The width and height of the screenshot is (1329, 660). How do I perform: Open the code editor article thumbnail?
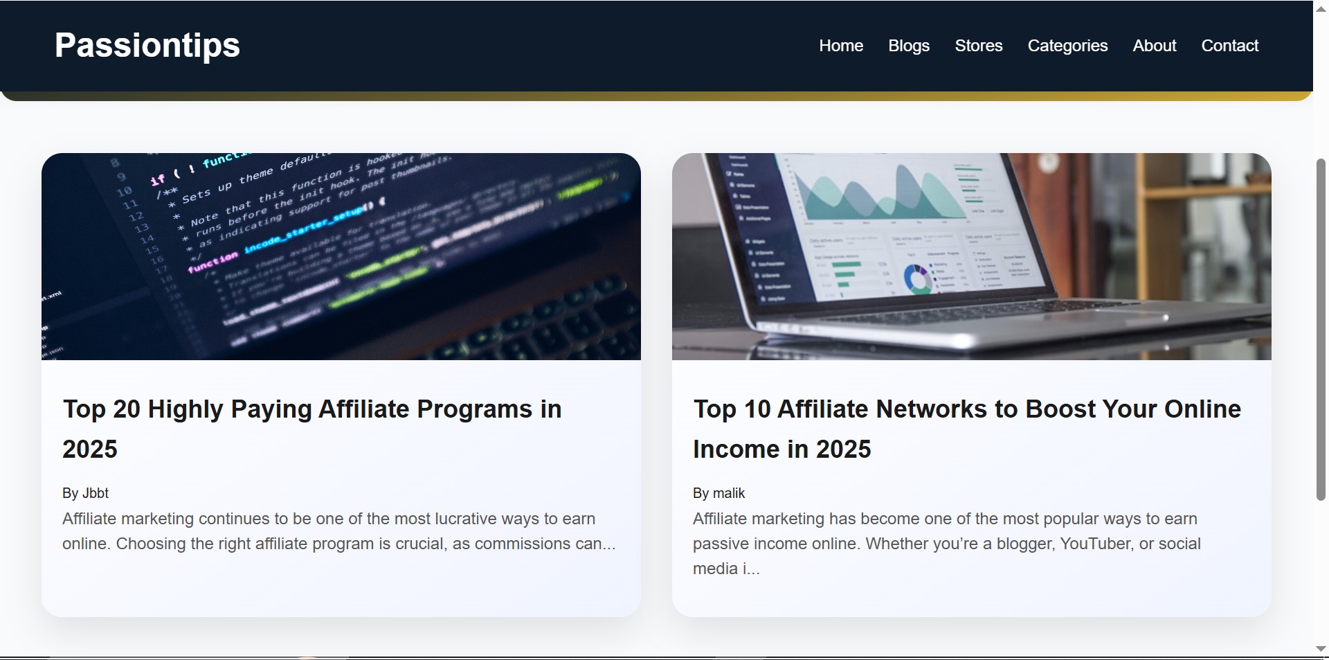pos(341,256)
